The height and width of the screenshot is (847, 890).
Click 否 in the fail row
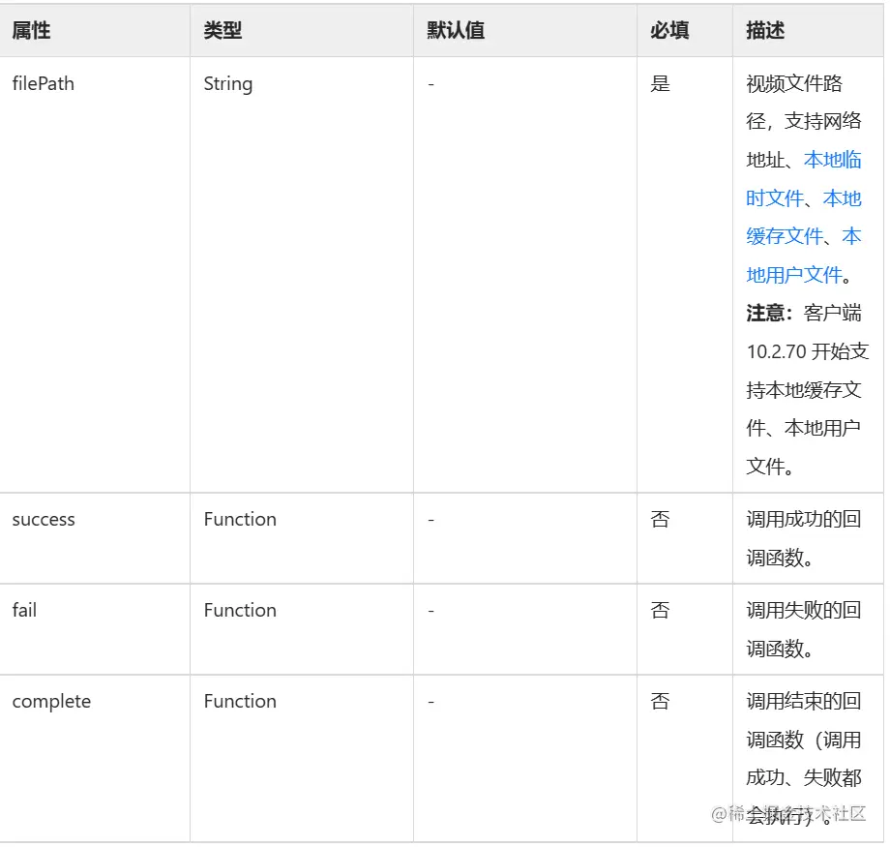pyautogui.click(x=660, y=610)
